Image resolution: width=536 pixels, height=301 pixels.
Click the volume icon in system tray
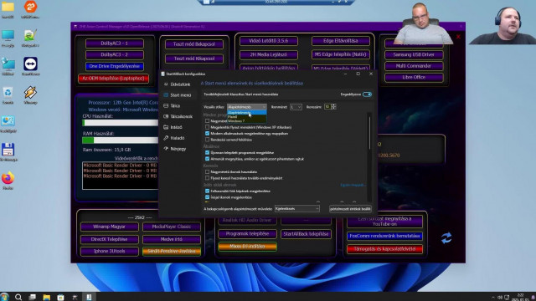tap(500, 298)
